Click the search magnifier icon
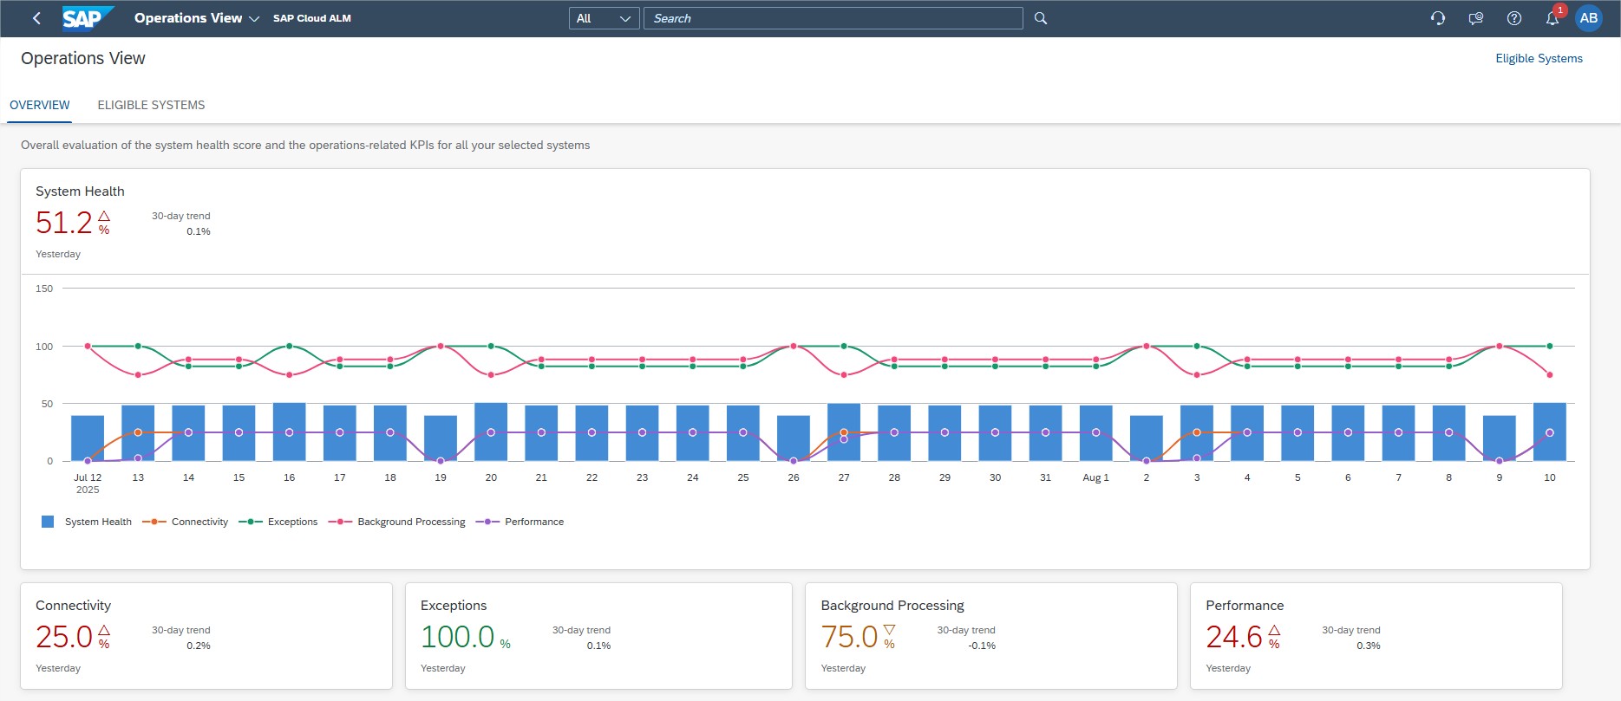The width and height of the screenshot is (1621, 701). pyautogui.click(x=1041, y=18)
